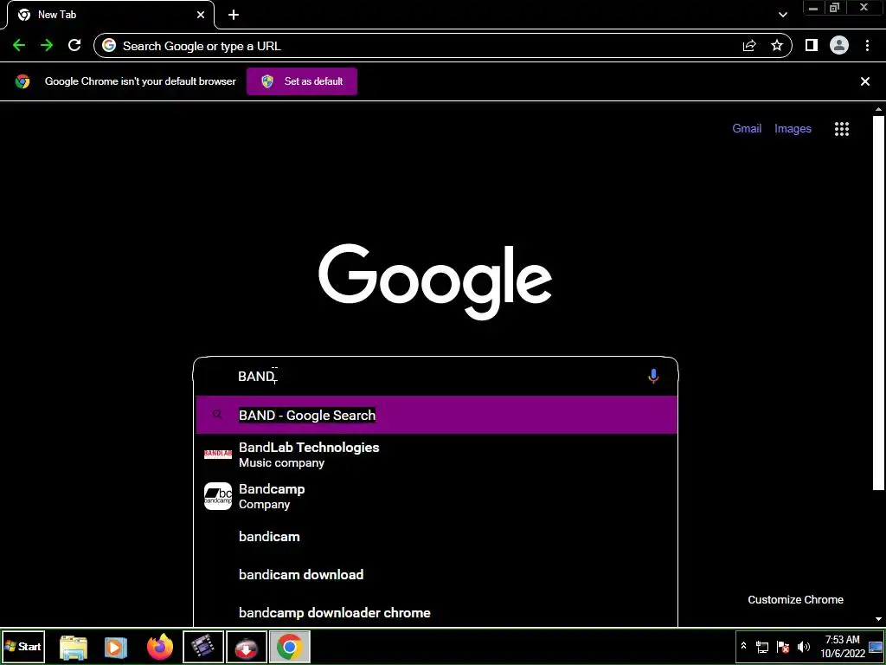Choose the Bandcamp company suggestion
Viewport: 886px width, 665px height.
pyautogui.click(x=436, y=496)
